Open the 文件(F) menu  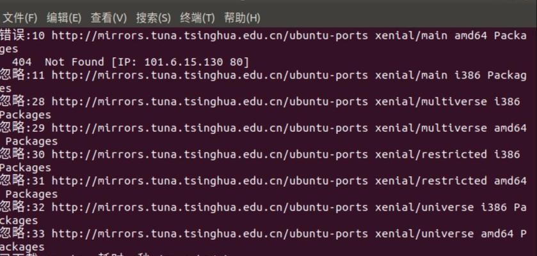(20, 18)
